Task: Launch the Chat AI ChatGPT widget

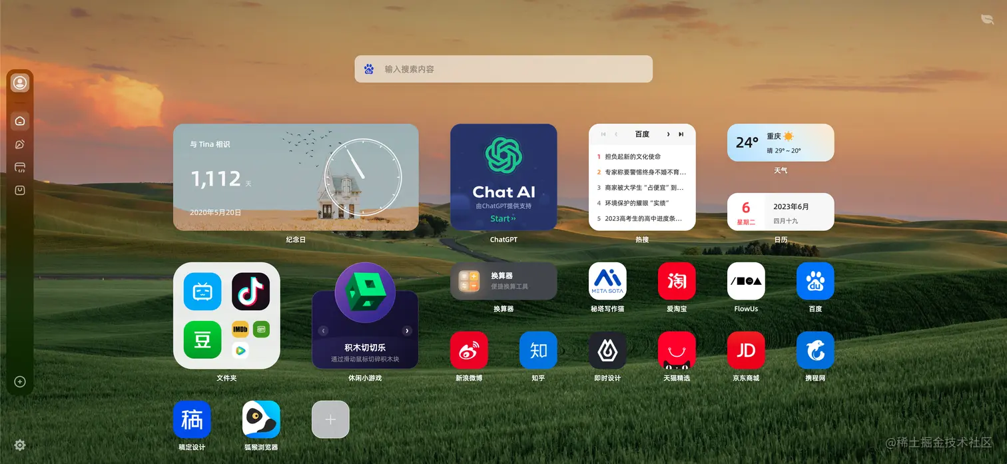Action: [504, 177]
